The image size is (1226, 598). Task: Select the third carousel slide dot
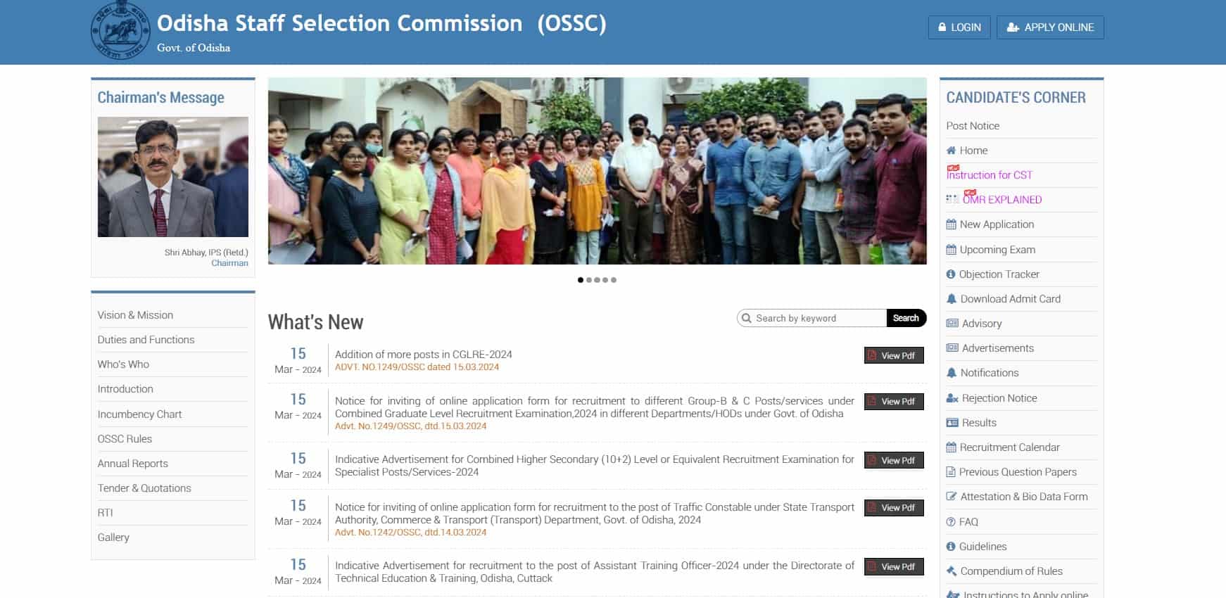point(597,280)
